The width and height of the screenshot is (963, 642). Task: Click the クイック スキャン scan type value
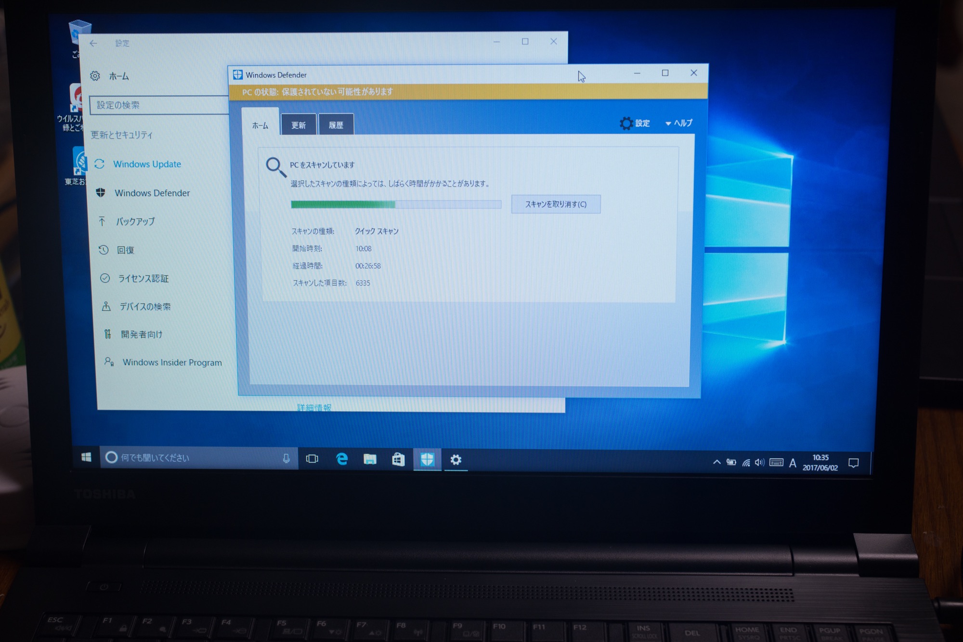tap(377, 231)
